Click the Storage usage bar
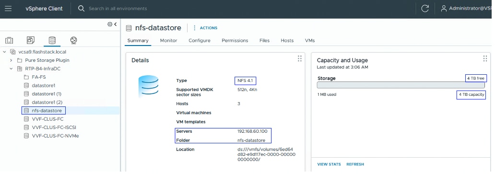 pos(401,85)
